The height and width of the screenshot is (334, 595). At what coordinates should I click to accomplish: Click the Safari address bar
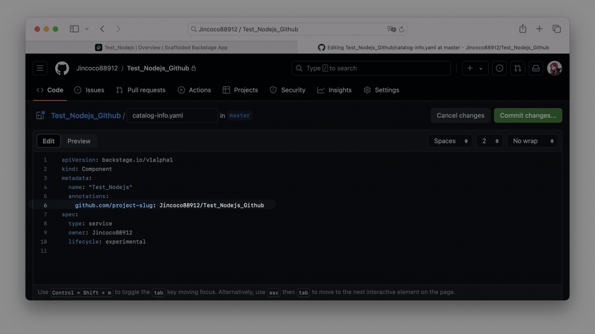pyautogui.click(x=297, y=29)
